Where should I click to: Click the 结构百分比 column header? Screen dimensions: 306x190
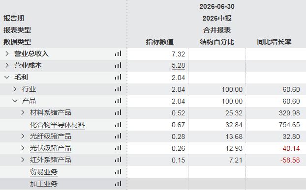(x=217, y=42)
